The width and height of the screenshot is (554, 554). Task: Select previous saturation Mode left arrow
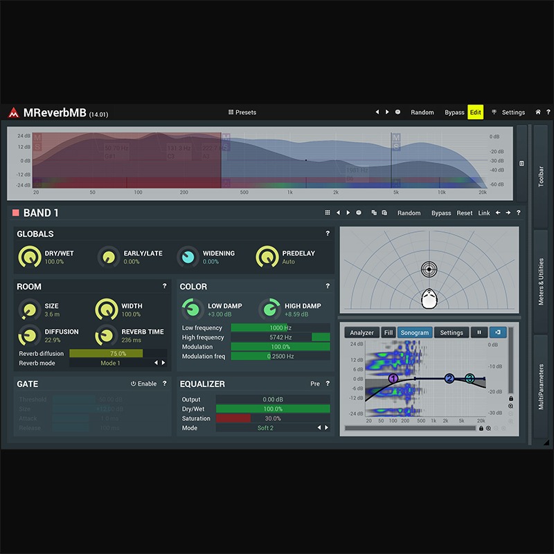319,427
